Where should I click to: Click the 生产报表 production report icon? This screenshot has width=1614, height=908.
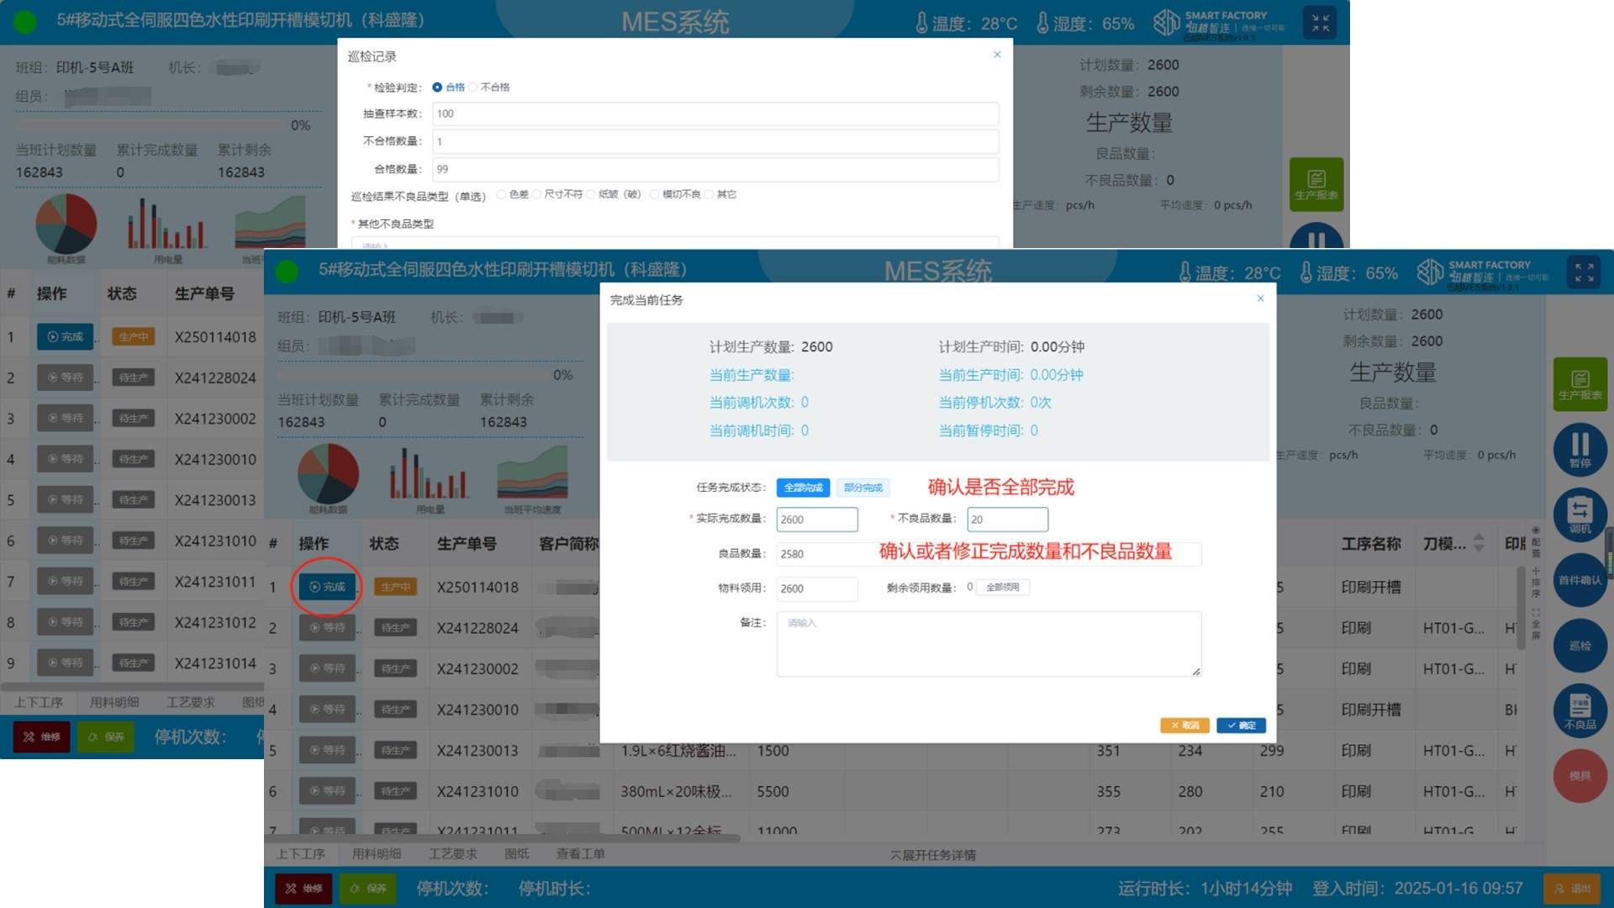(x=1580, y=383)
